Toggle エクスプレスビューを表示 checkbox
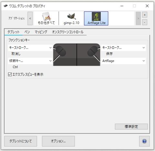Image resolution: width=155 pixels, height=151 pixels. point(10,74)
